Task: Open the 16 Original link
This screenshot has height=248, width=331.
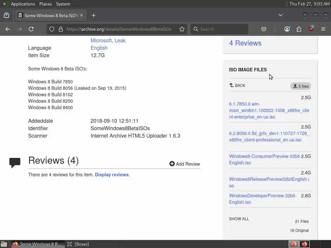Action: coord(299,231)
